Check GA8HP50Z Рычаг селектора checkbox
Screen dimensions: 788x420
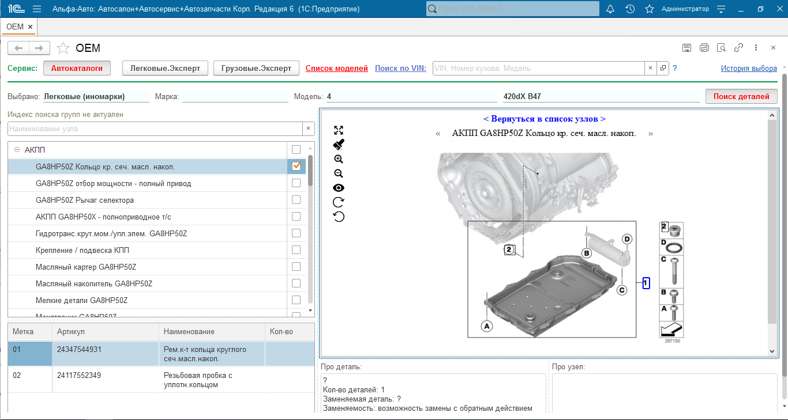(296, 200)
